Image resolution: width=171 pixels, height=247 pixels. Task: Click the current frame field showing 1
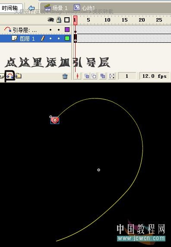127,76
